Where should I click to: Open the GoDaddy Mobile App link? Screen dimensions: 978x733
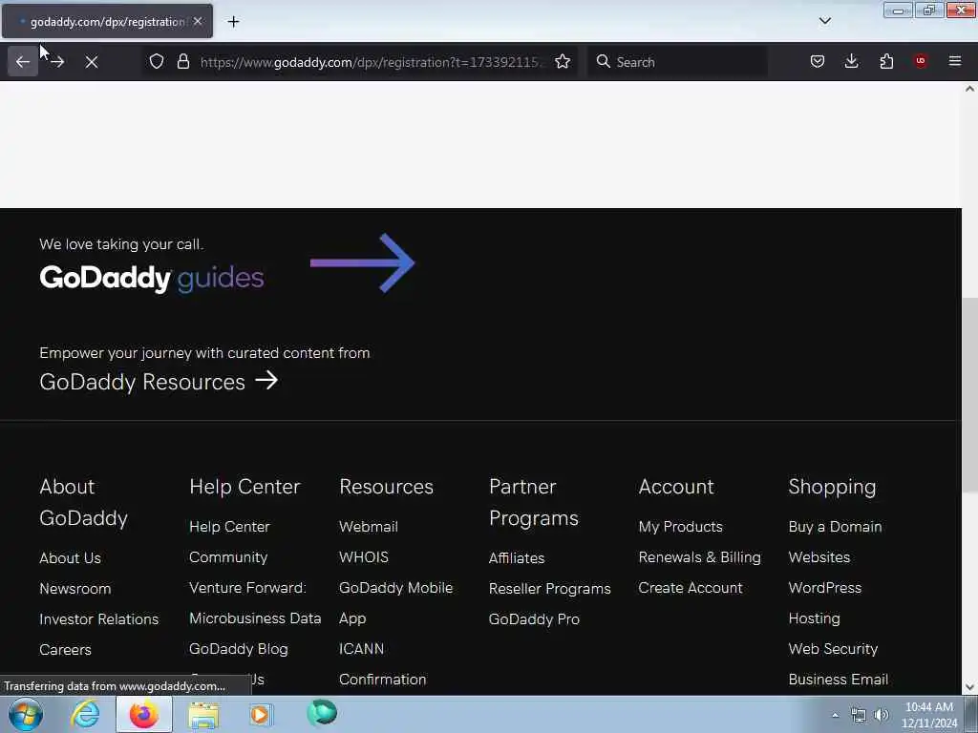coord(396,603)
